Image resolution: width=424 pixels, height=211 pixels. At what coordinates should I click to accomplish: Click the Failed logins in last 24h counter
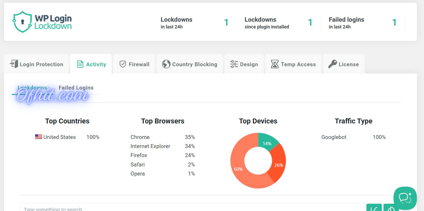[x=394, y=23]
